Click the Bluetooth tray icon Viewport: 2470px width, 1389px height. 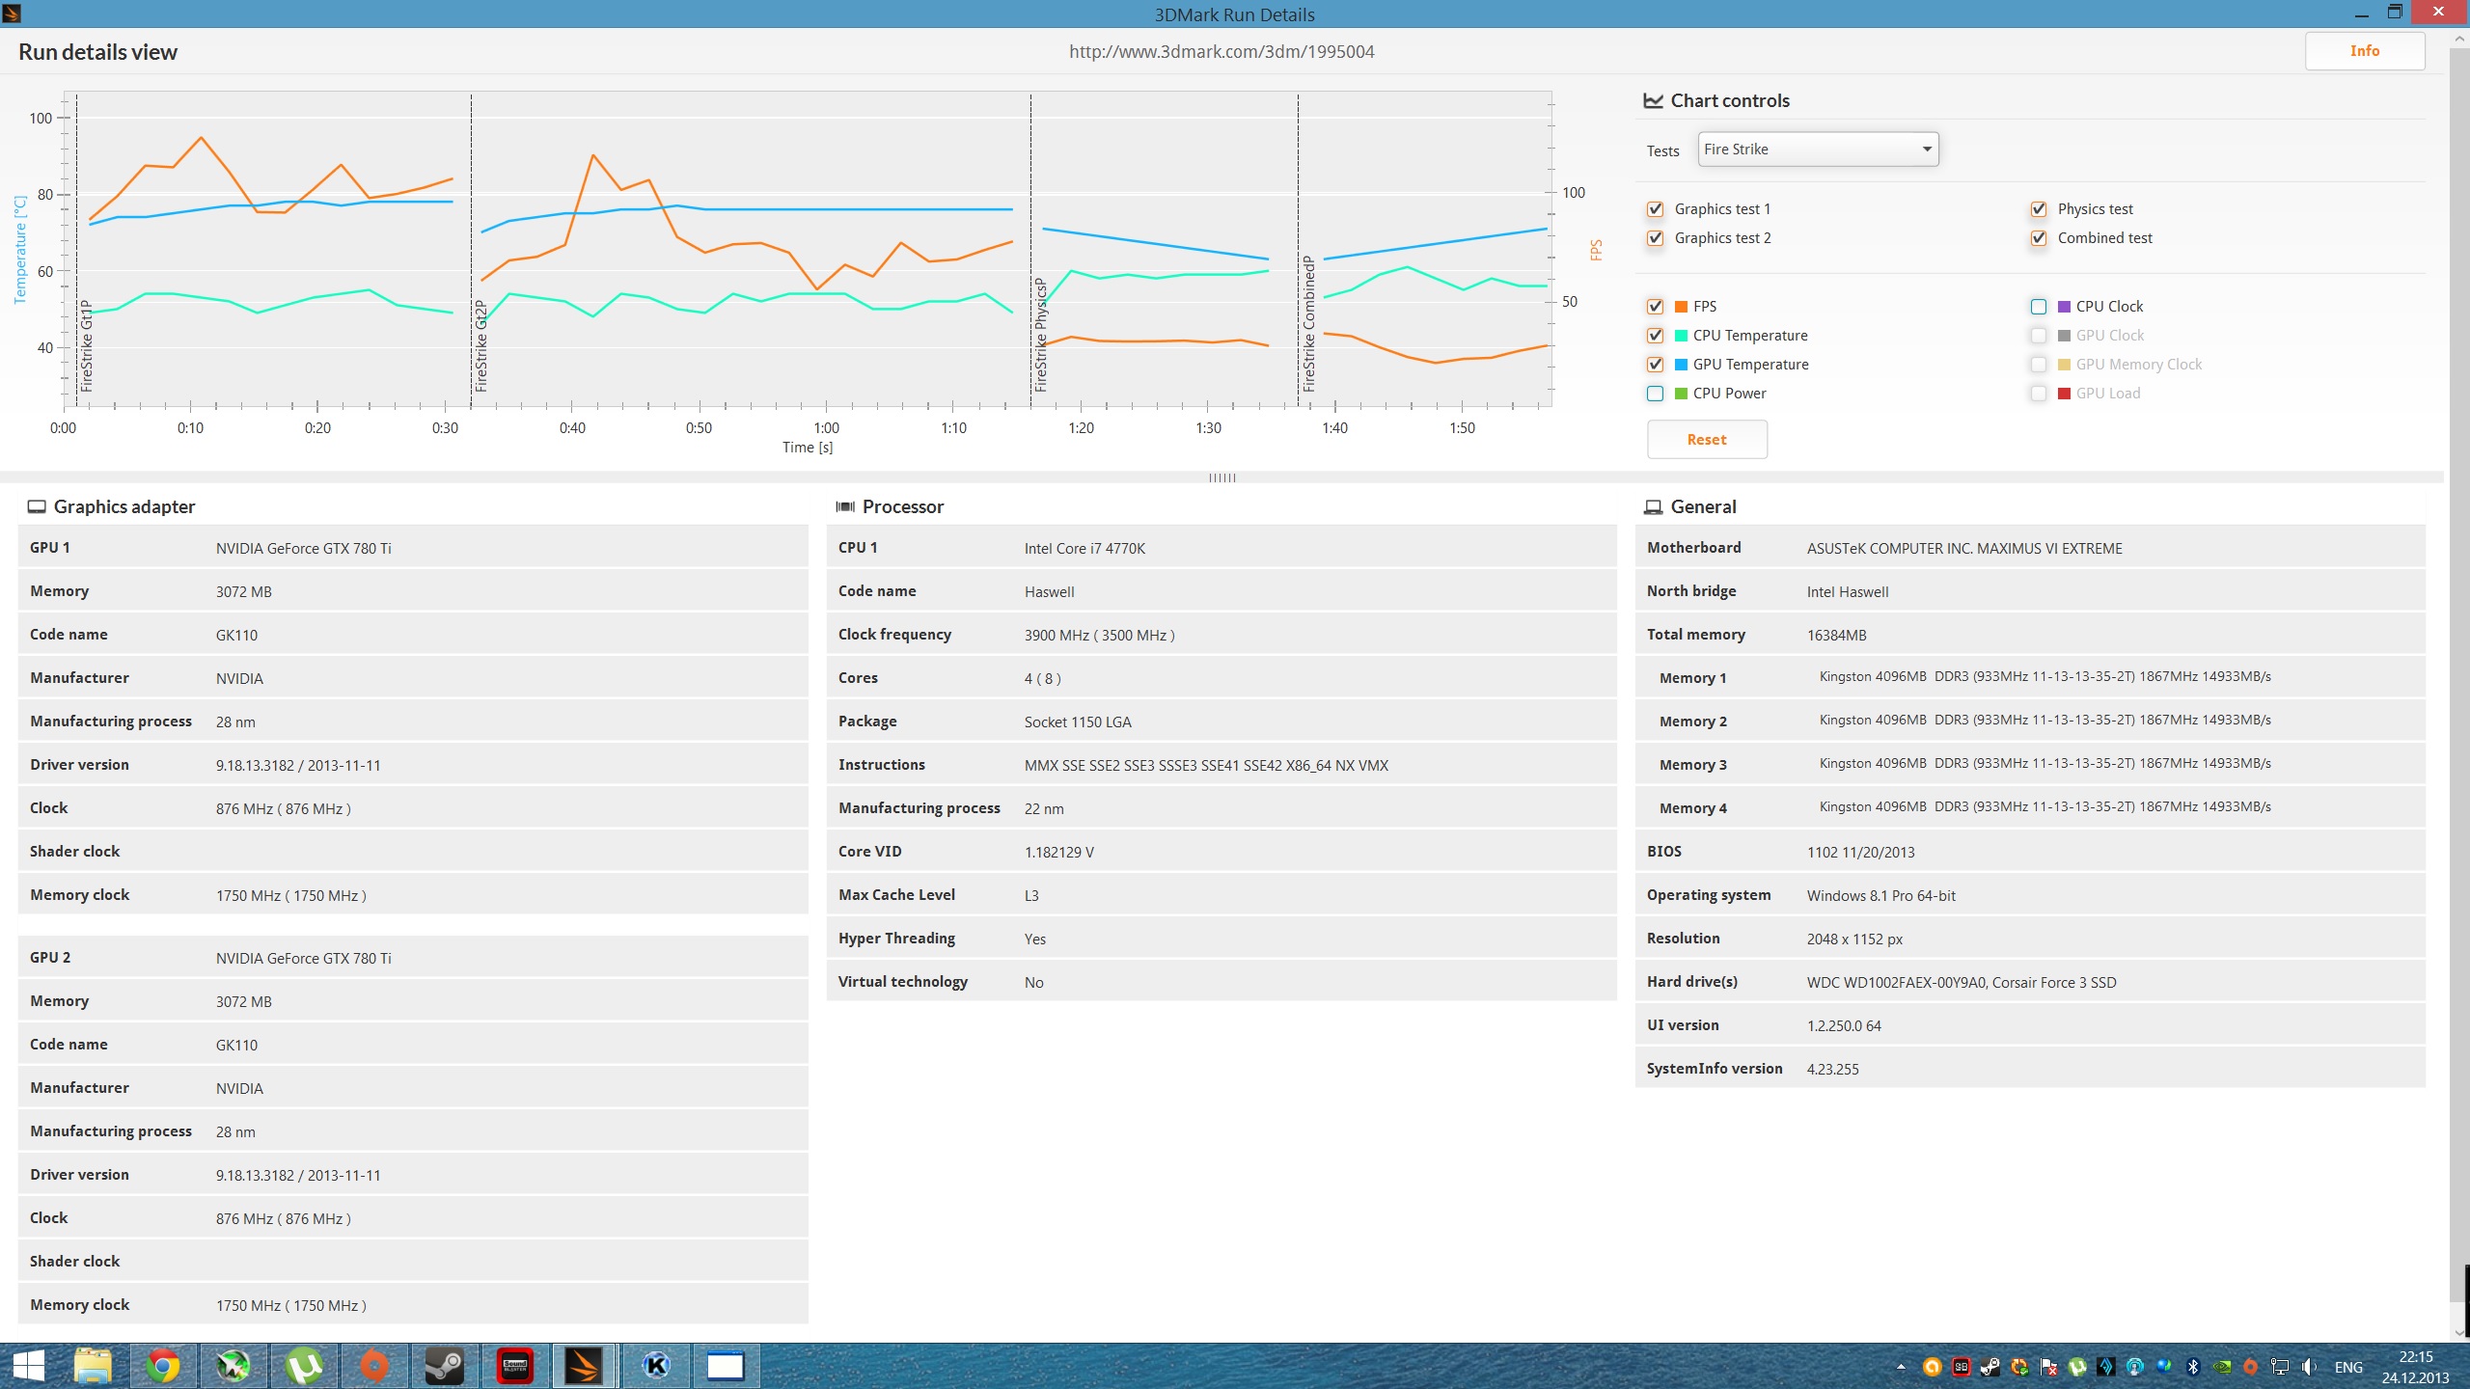(2192, 1367)
